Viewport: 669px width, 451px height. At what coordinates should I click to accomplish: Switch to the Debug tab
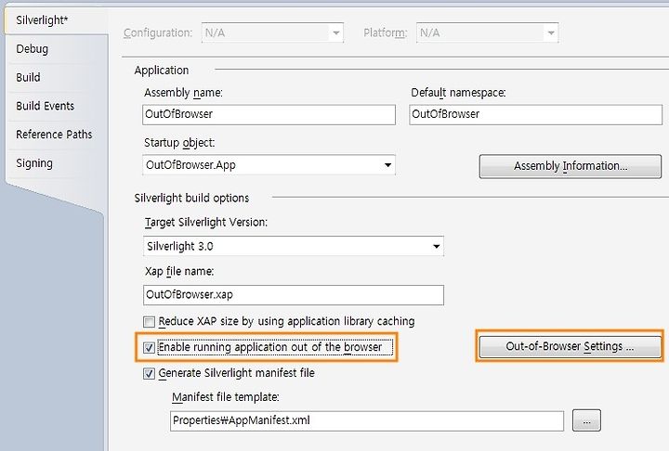[x=32, y=49]
